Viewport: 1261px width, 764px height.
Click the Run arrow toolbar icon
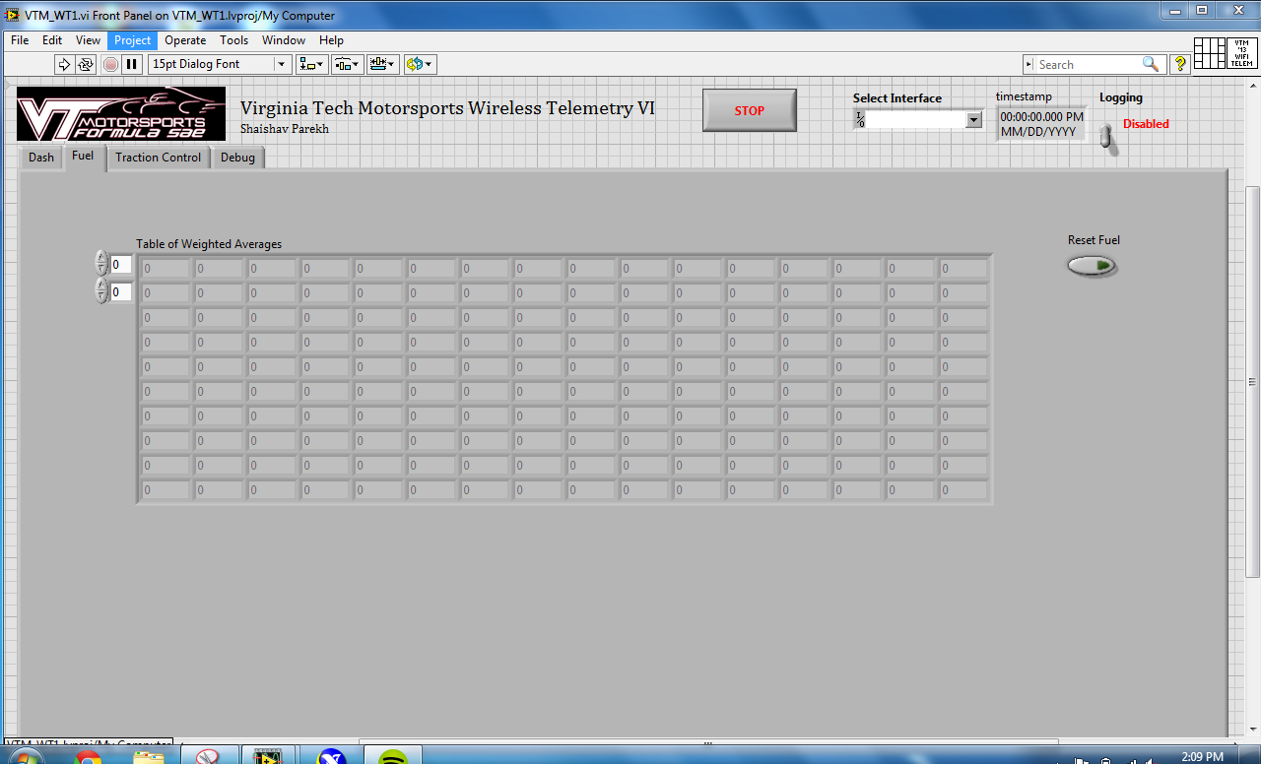pos(64,64)
